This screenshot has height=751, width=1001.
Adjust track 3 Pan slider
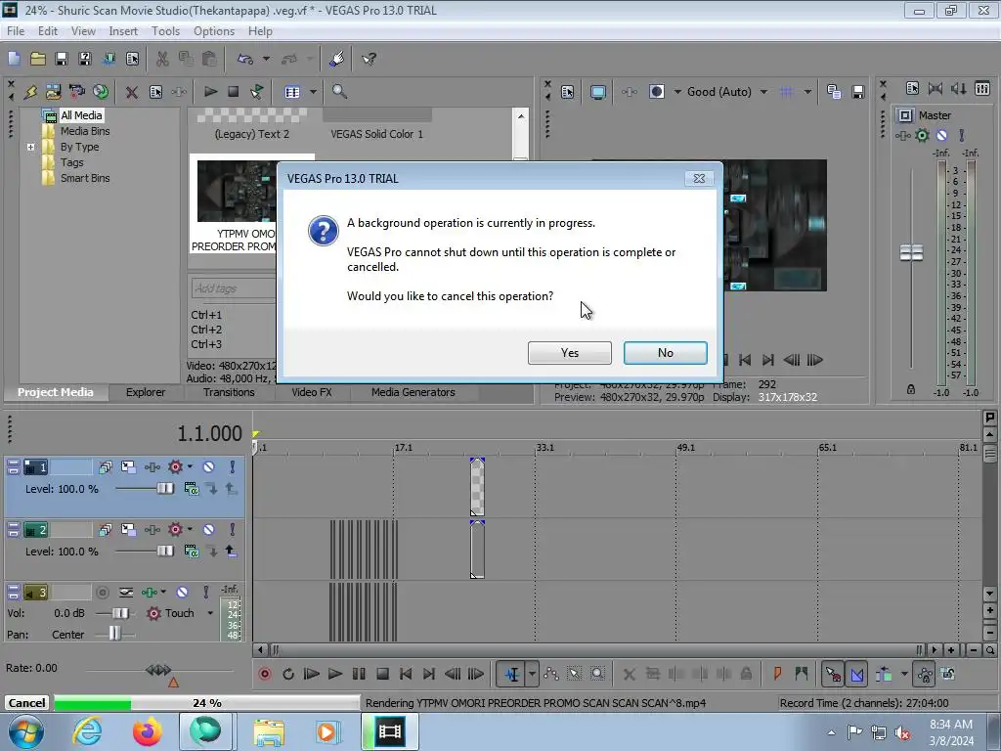coord(115,634)
